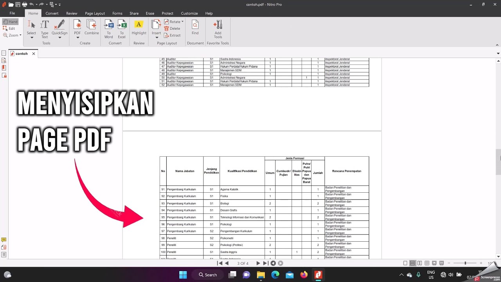This screenshot has height=282, width=501.
Task: Click Rotate in Page Layout
Action: [x=172, y=22]
